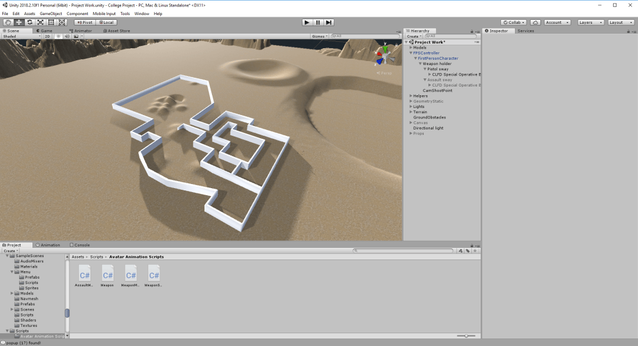Switch to the Console tab
638x346 pixels.
80,245
